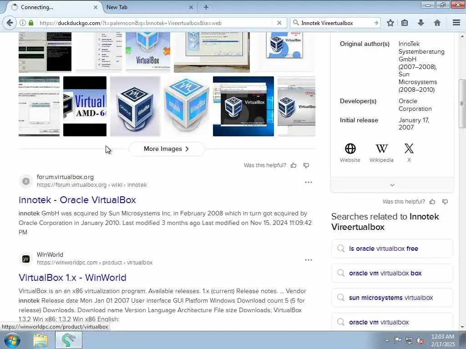Search related 'oracle vm virtualbox'
466x349 pixels.
click(x=392, y=322)
